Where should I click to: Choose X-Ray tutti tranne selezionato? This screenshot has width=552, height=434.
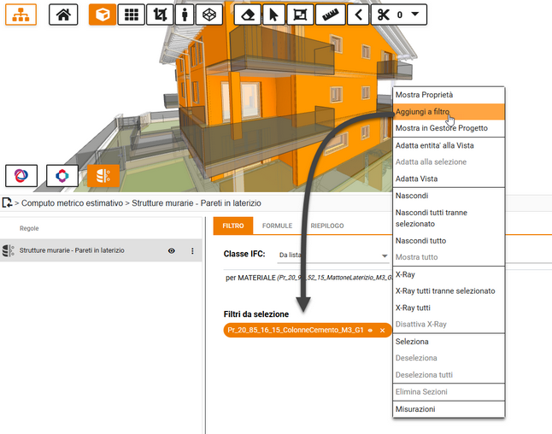tap(449, 290)
